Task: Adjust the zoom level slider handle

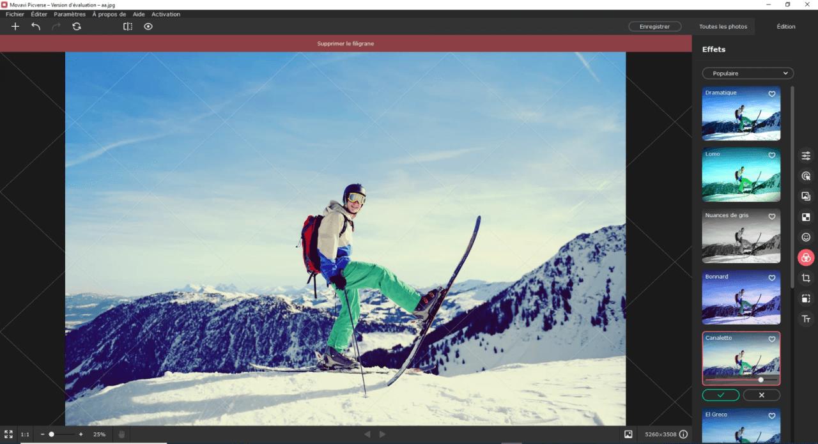Action: 52,434
